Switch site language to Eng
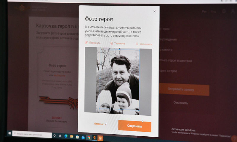 [x=213, y=12]
